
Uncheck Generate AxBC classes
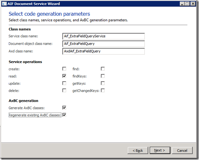(64, 108)
